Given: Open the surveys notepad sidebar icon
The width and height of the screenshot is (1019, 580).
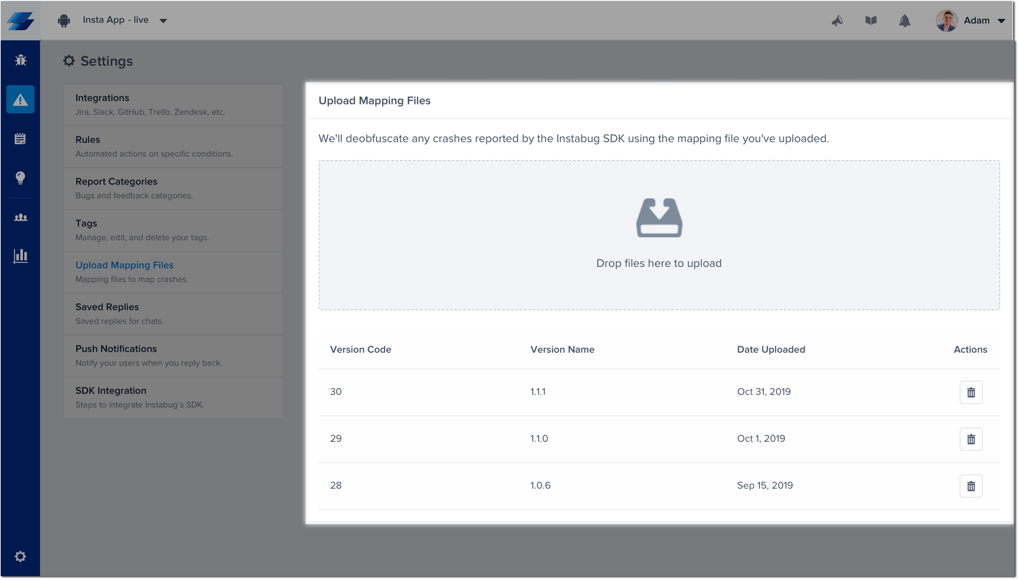Looking at the screenshot, I should 20,139.
